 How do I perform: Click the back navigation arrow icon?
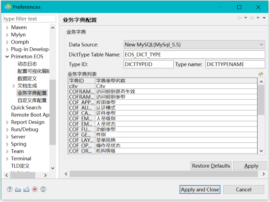pos(240,18)
